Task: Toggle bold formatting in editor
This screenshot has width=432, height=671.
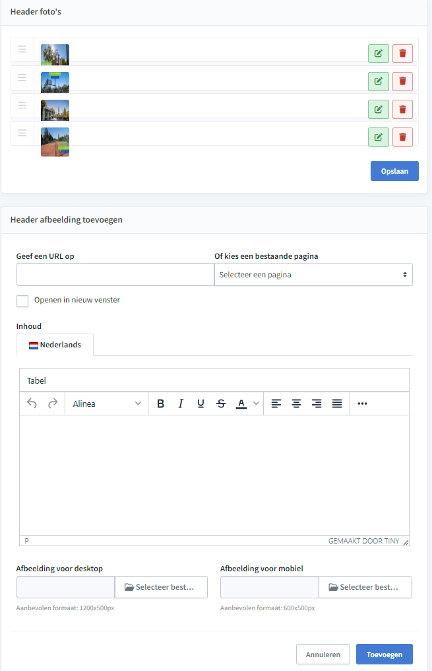Action: point(161,404)
